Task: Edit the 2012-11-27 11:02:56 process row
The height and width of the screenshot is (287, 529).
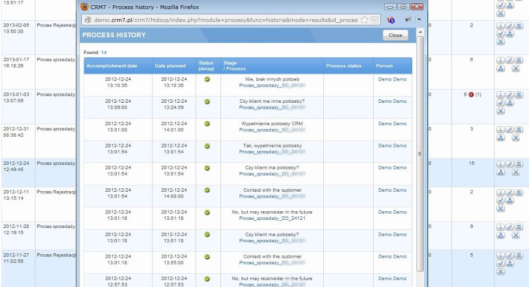Action: coord(509,255)
